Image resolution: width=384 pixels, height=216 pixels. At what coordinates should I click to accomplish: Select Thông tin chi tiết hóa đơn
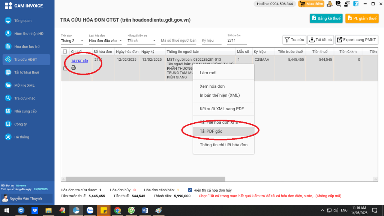tap(223, 145)
